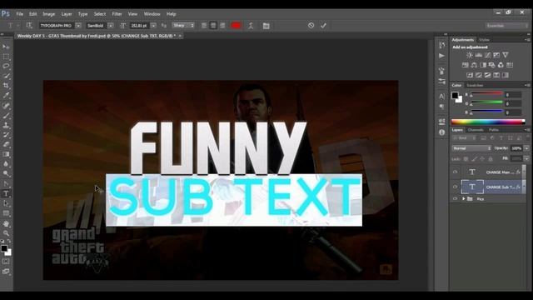Viewport: 533px width, 300px height.
Task: Toggle lock image pixels
Action: [x=474, y=159]
